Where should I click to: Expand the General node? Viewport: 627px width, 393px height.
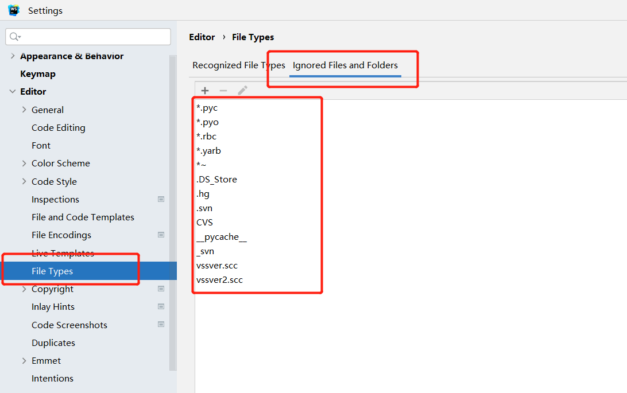[x=24, y=110]
